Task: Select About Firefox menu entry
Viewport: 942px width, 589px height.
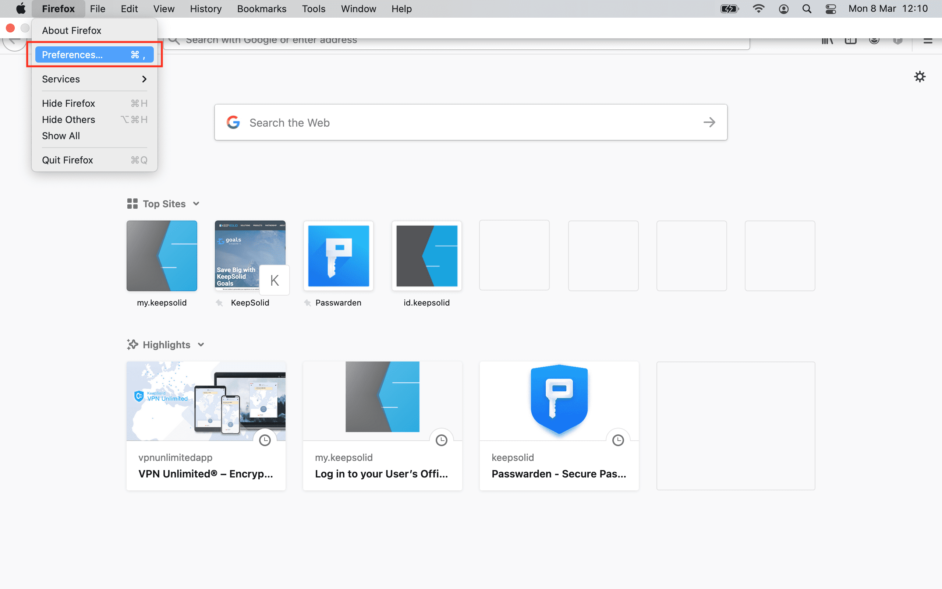Action: click(94, 31)
